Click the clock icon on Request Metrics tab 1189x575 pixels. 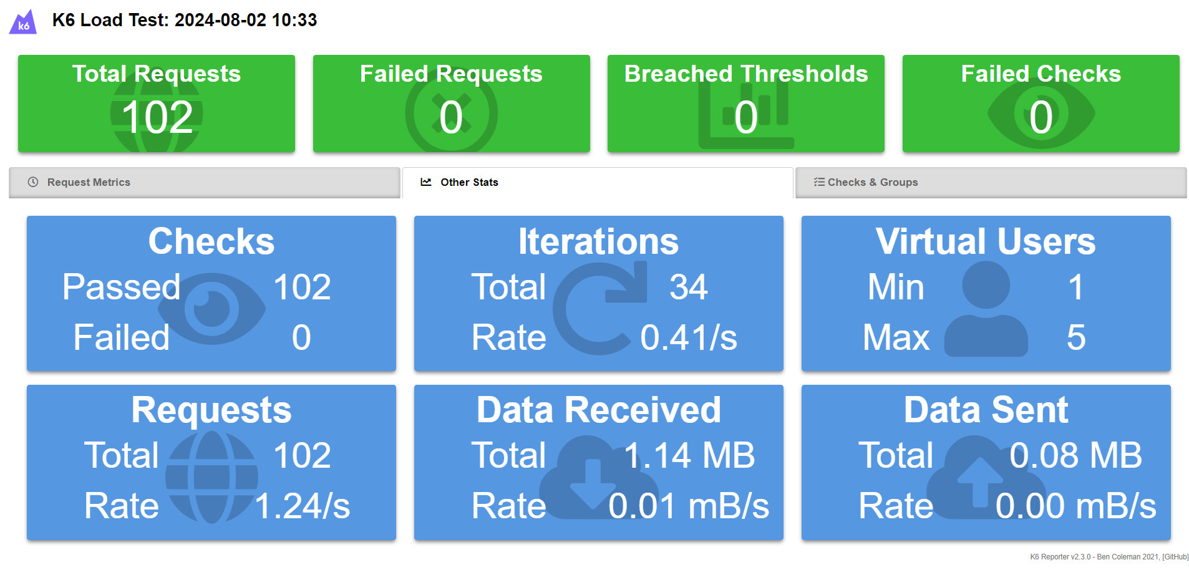[33, 182]
